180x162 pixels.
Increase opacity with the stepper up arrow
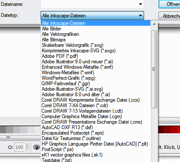[27, 145]
